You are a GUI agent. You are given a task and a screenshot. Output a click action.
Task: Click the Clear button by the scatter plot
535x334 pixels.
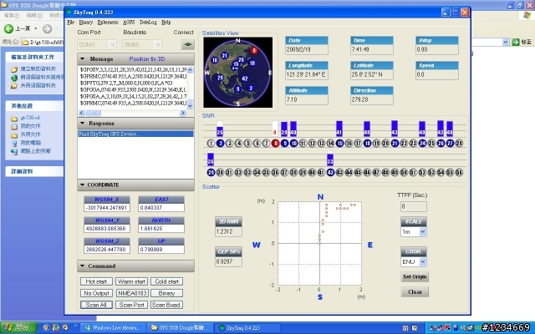415,292
